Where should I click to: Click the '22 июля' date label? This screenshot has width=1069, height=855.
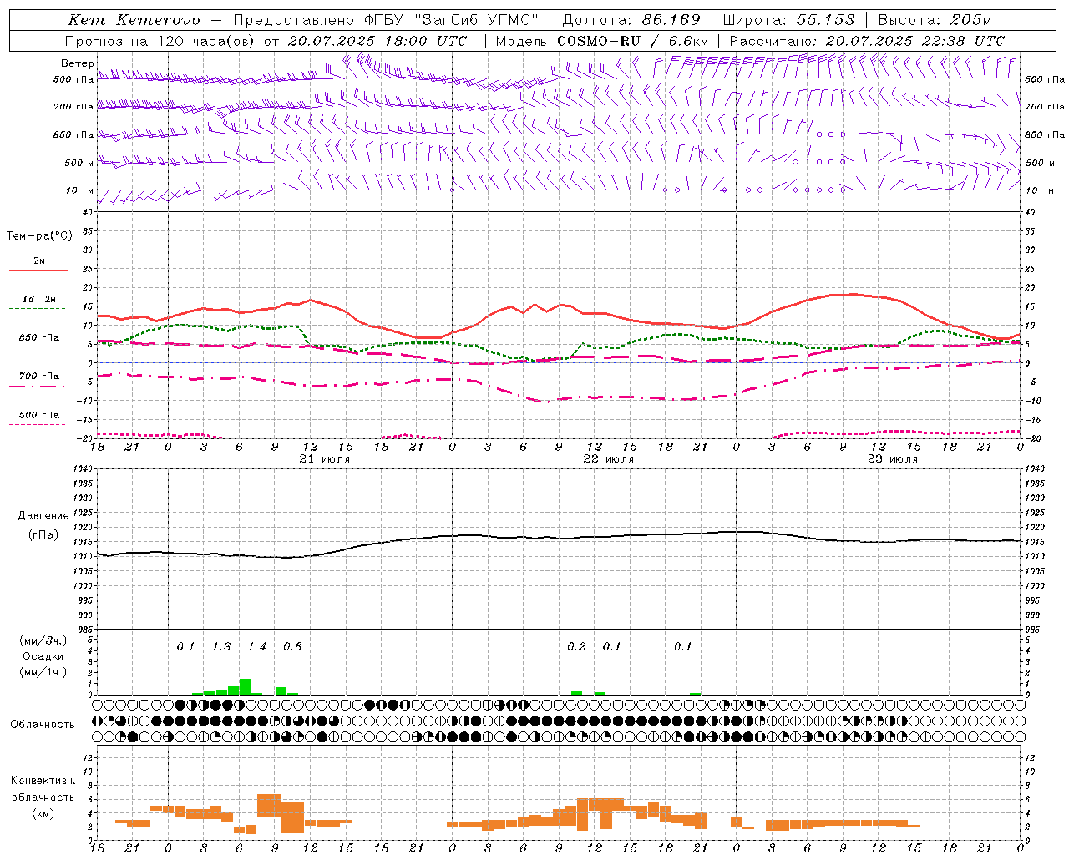(x=609, y=459)
